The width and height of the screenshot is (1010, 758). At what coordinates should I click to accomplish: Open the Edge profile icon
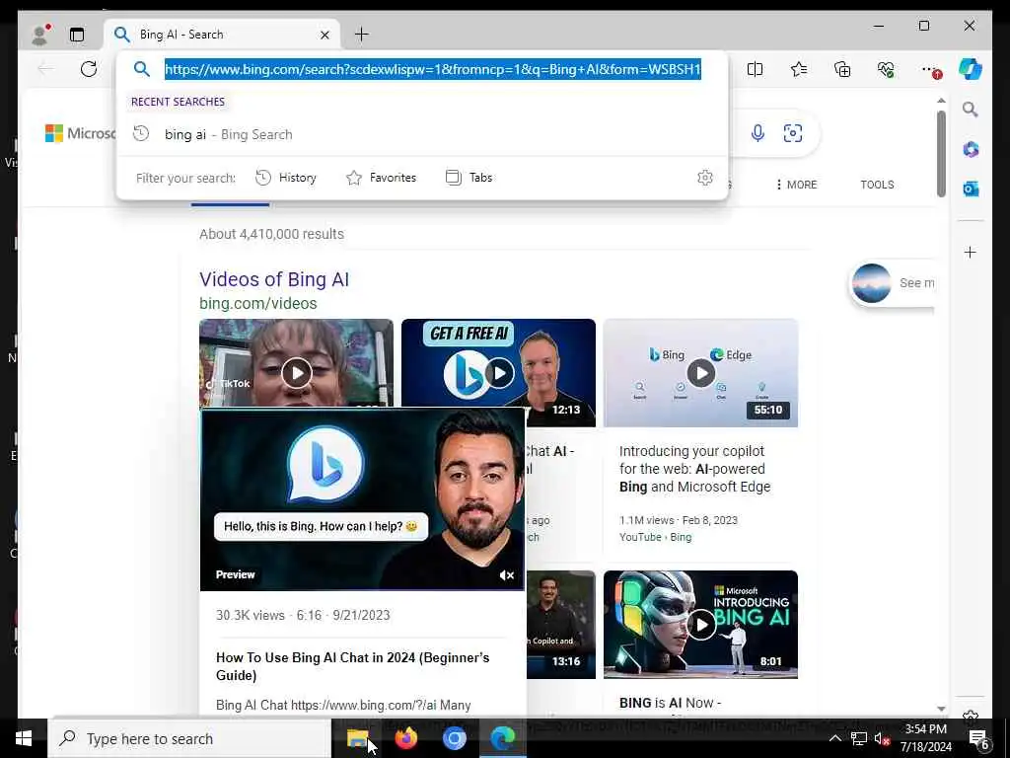tap(39, 35)
